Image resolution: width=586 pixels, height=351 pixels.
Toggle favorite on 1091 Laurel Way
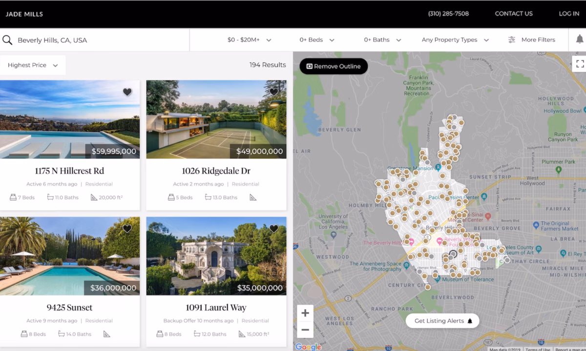pyautogui.click(x=273, y=228)
